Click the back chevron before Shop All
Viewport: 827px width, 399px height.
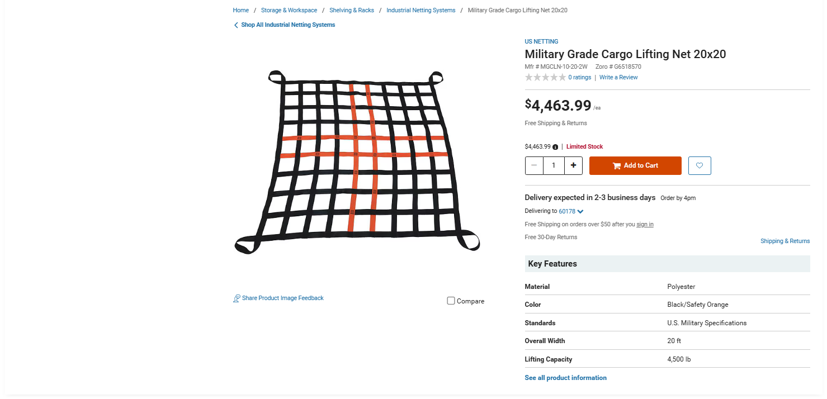click(x=236, y=25)
